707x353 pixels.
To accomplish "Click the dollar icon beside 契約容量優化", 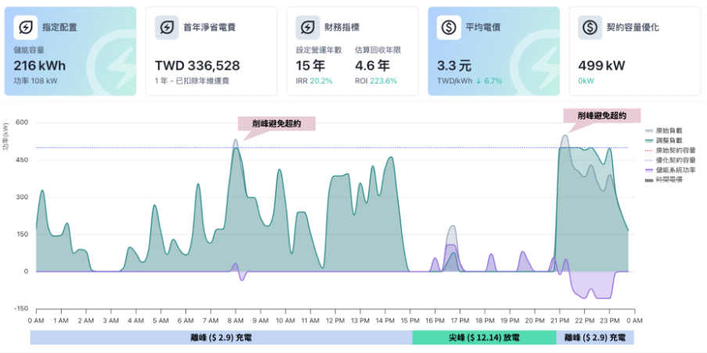I will click(x=590, y=27).
